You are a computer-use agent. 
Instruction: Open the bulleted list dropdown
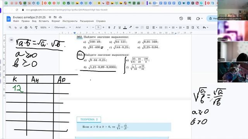(174, 27)
